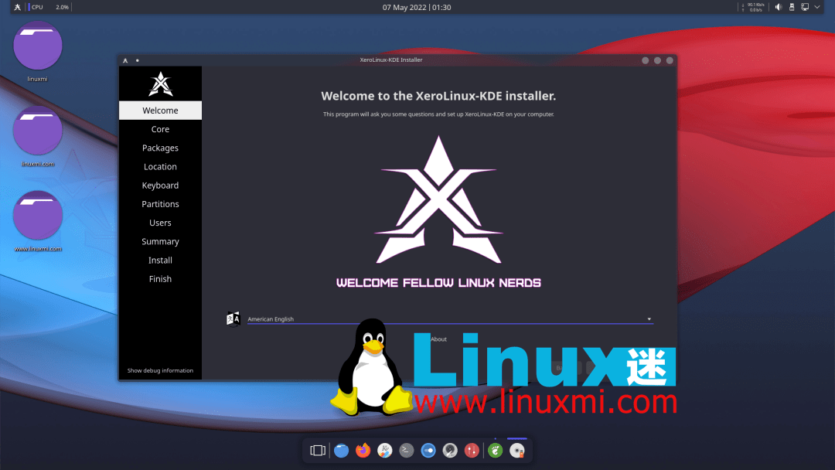
Task: Click the large XeroLinux welcome logo
Action: pyautogui.click(x=438, y=199)
